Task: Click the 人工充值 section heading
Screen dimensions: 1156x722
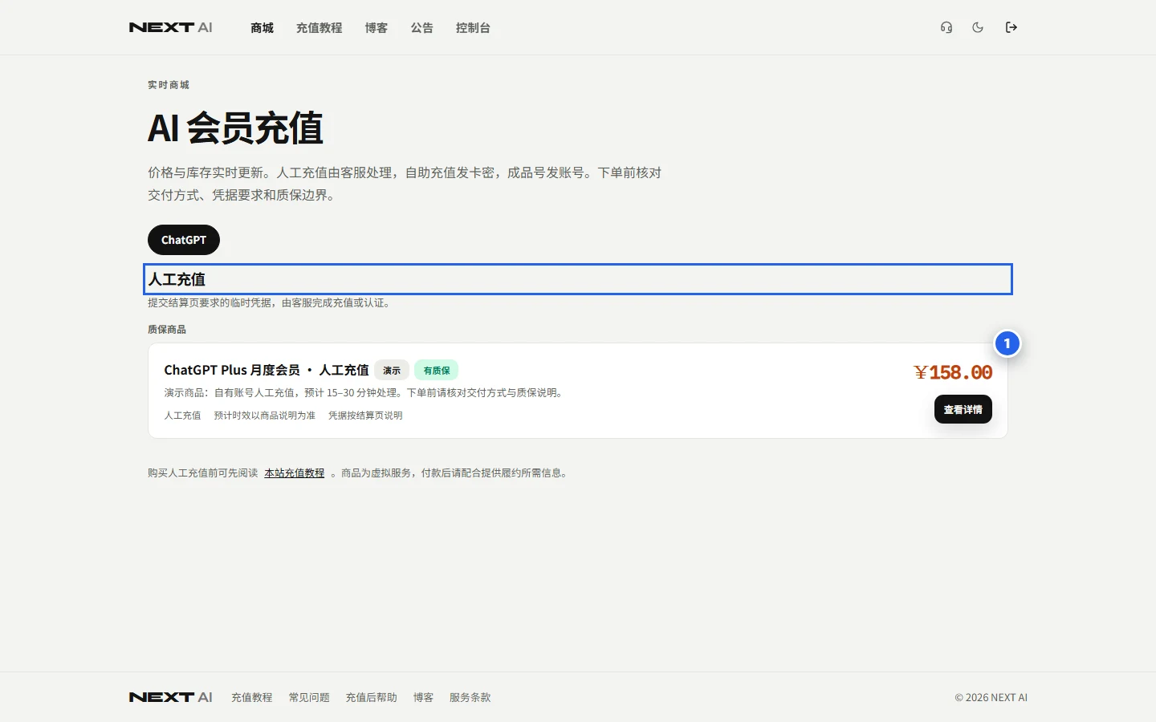Action: [x=177, y=279]
